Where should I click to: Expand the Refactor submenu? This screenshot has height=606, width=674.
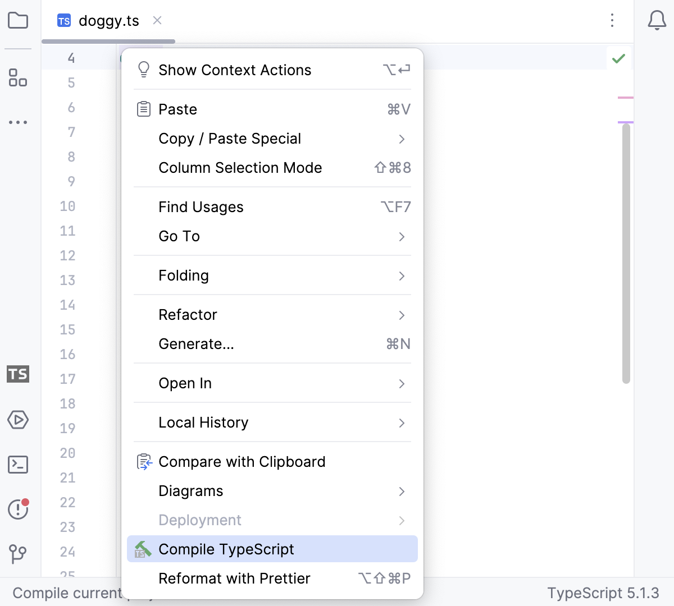pyautogui.click(x=188, y=314)
